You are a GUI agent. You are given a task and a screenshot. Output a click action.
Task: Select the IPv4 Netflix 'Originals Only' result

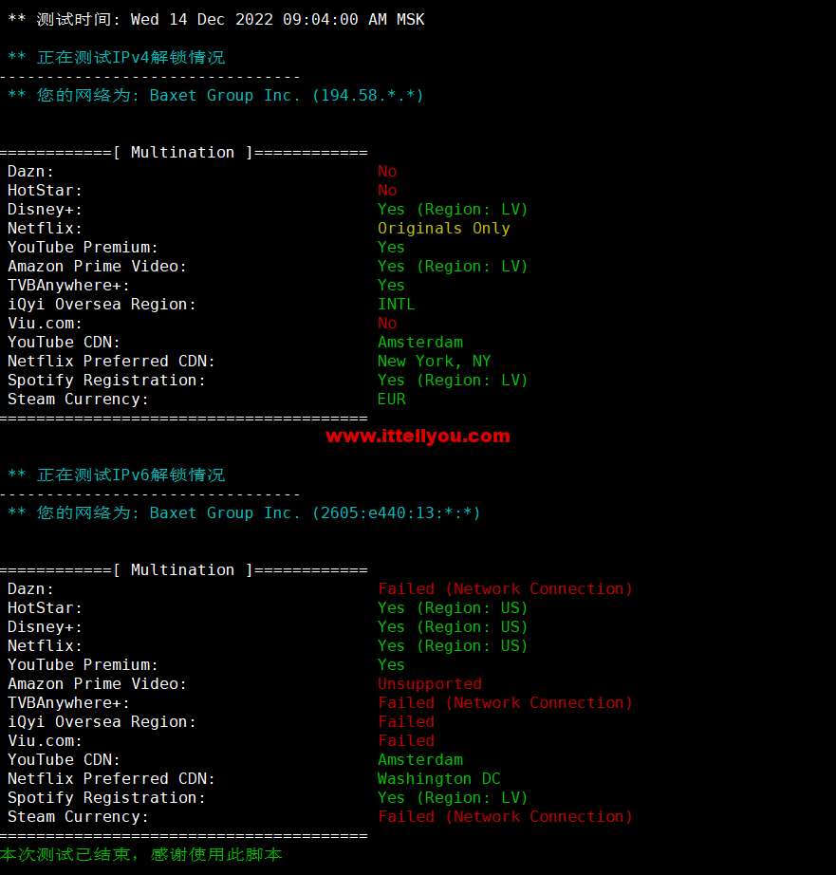coord(444,228)
